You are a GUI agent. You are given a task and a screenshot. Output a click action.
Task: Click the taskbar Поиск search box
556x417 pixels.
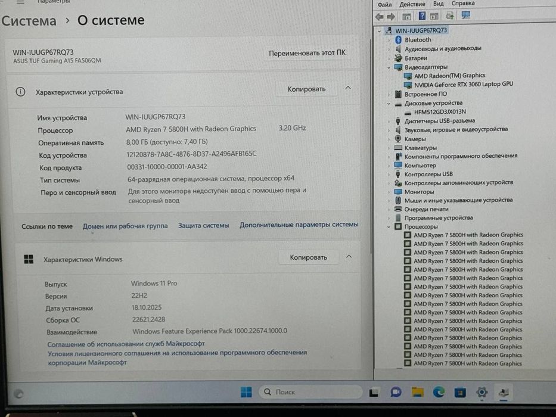point(310,392)
